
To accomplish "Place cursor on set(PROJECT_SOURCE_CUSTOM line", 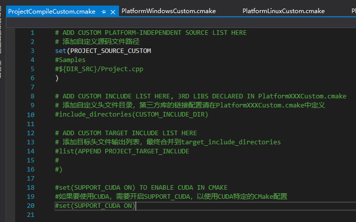I will 103,51.
